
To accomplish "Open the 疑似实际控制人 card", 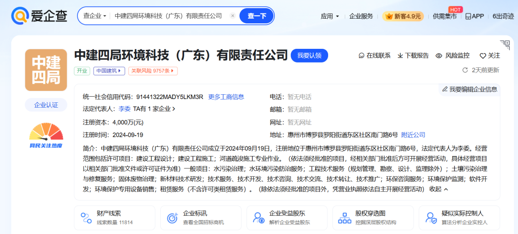I will (x=459, y=218).
